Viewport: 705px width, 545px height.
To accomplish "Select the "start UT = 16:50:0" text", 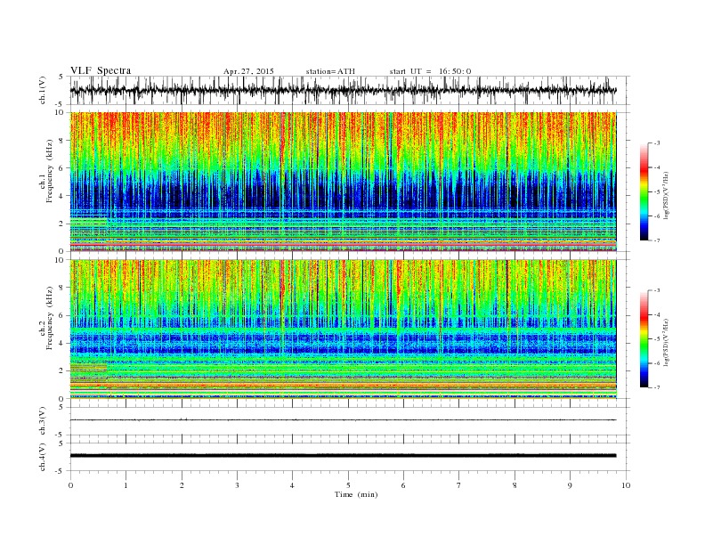I will (430, 71).
